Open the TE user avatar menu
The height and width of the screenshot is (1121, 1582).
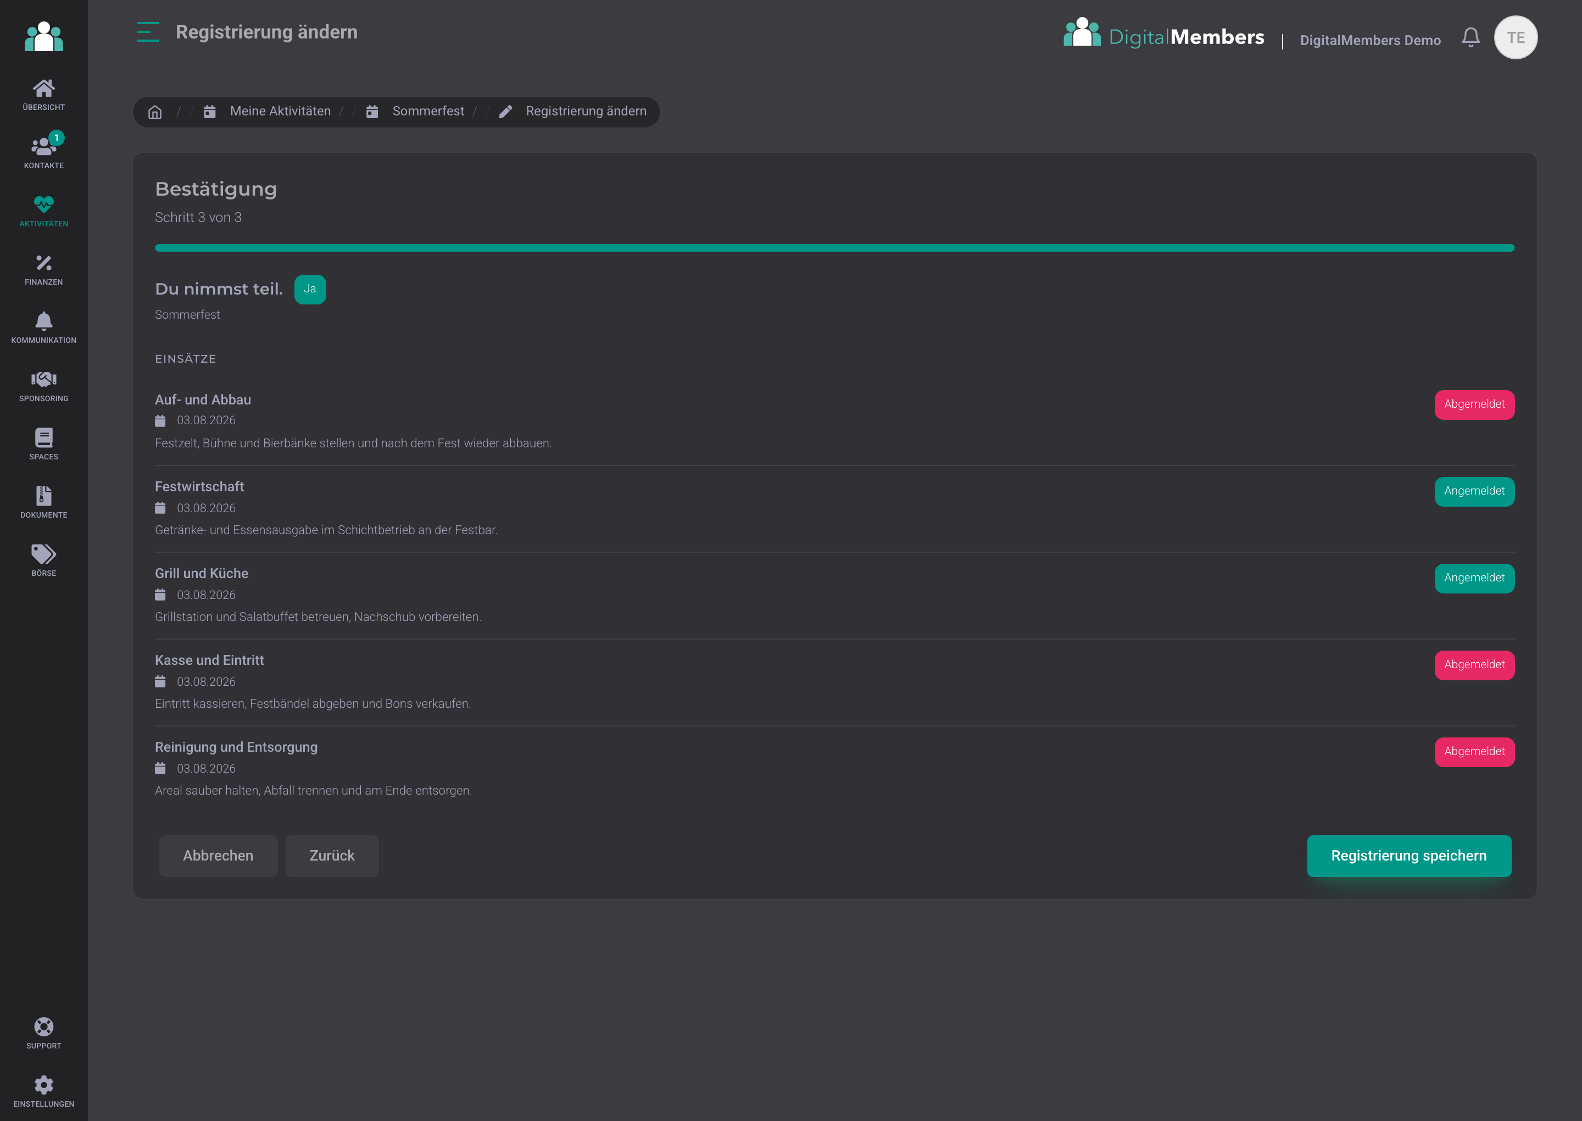(1515, 37)
